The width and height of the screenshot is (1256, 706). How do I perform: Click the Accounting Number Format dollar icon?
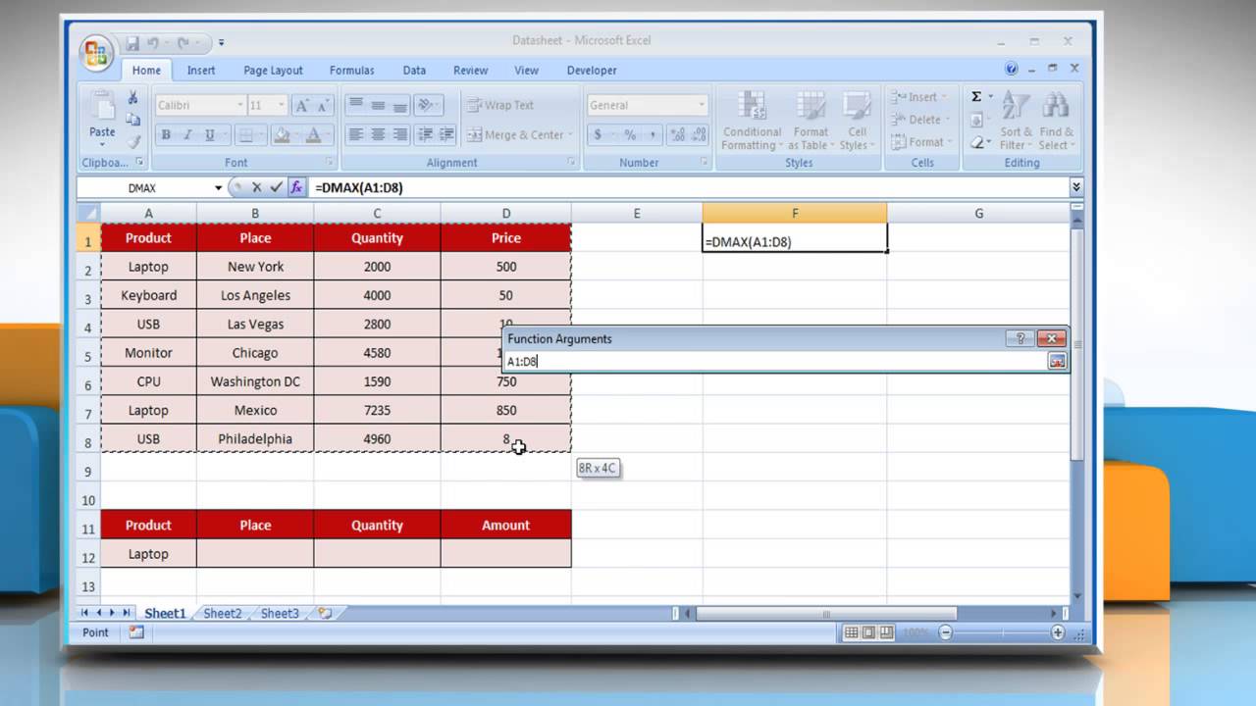598,135
